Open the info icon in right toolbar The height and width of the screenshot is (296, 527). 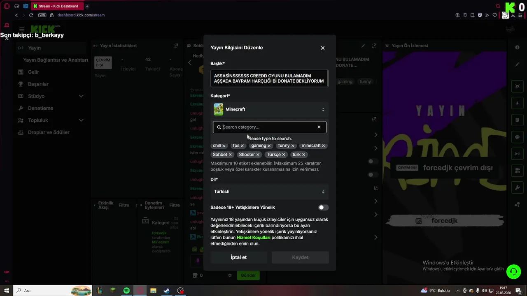(518, 48)
